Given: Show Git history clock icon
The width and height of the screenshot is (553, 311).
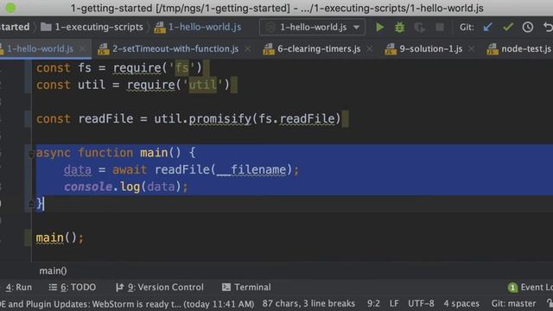Looking at the screenshot, I should [528, 27].
